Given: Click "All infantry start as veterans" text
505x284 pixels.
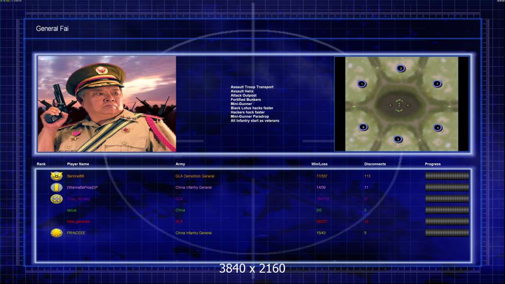Looking at the screenshot, I should click(x=255, y=121).
